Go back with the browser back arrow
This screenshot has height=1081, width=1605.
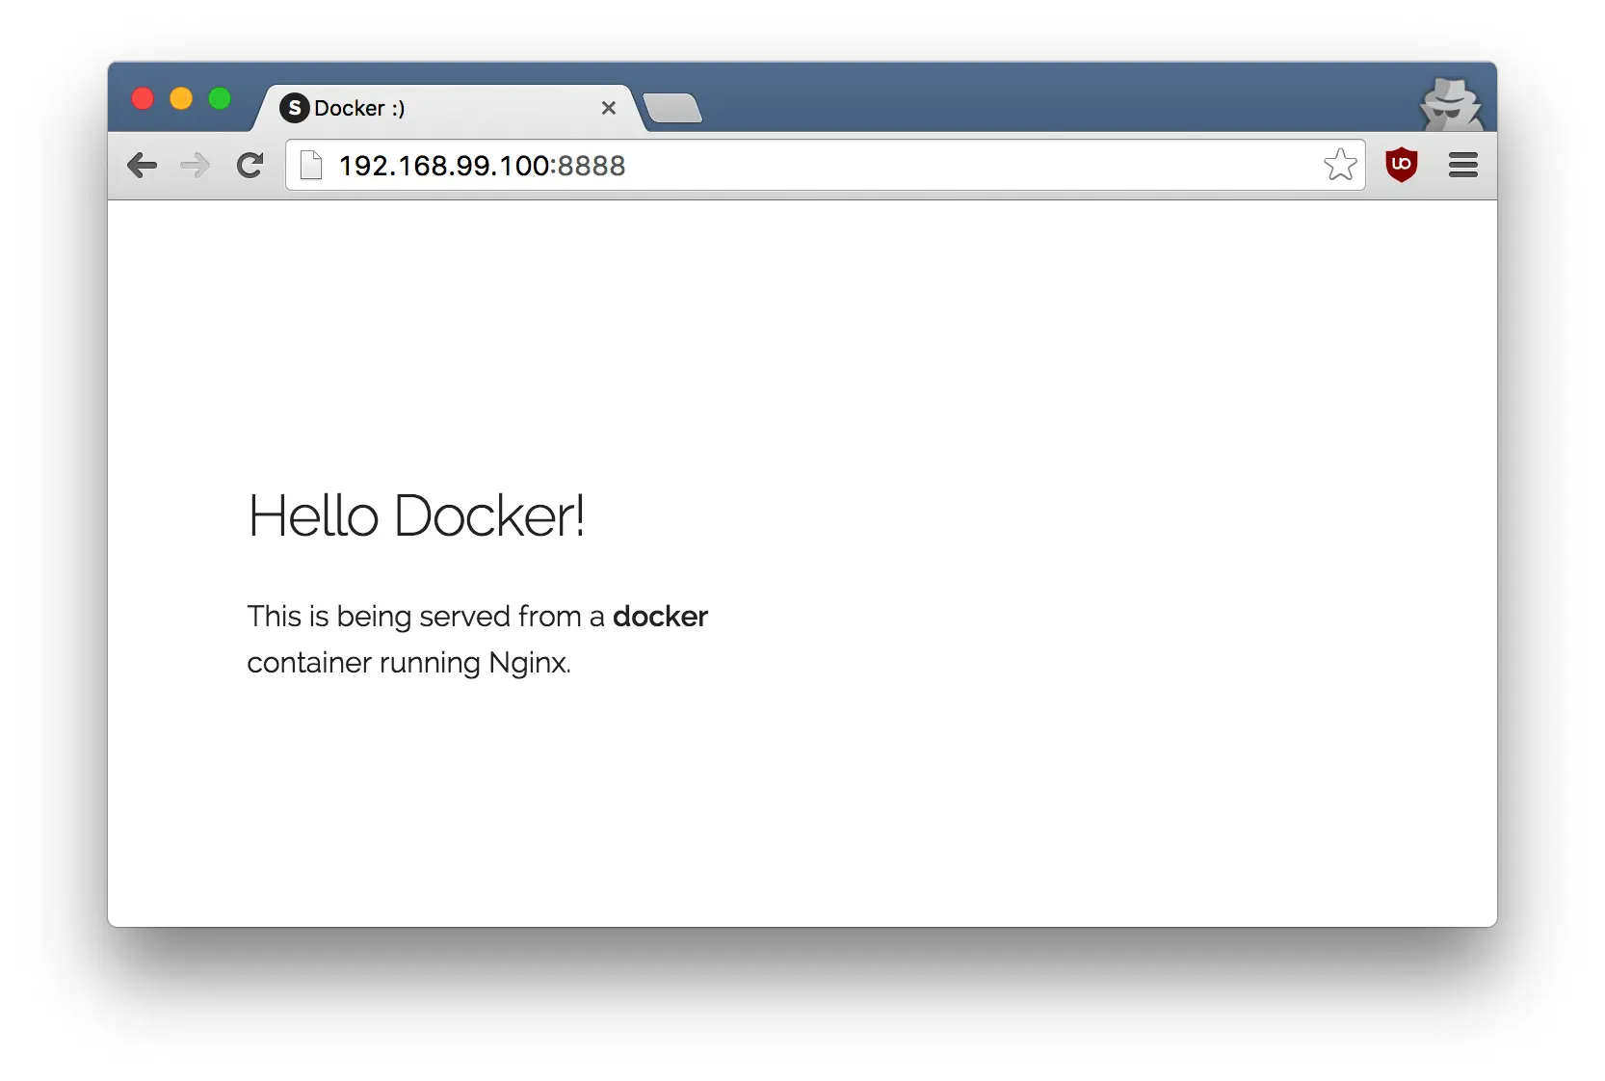[x=142, y=166]
